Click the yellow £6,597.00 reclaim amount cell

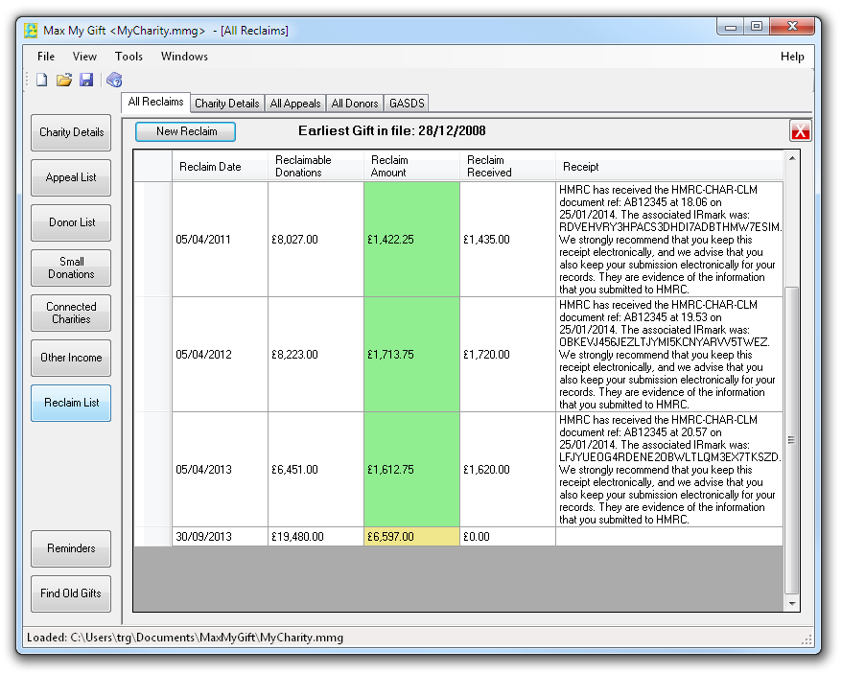click(411, 537)
